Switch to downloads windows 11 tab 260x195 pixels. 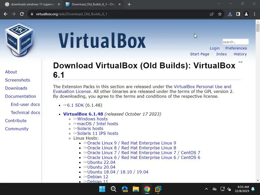[32, 5]
